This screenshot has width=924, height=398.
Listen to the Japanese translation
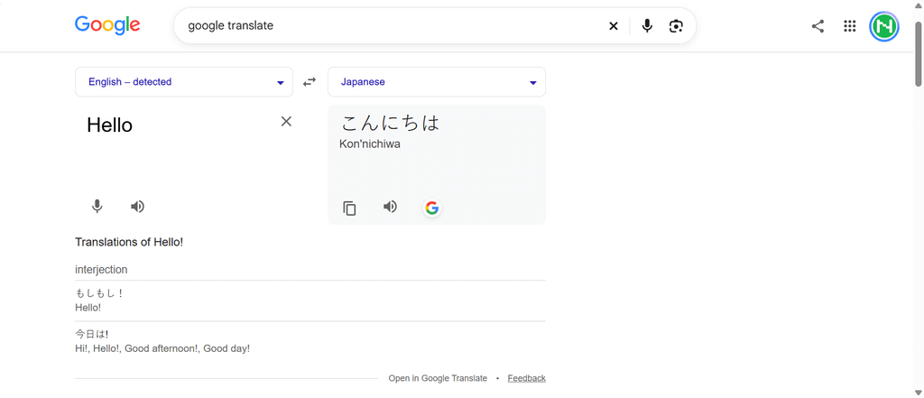click(390, 207)
